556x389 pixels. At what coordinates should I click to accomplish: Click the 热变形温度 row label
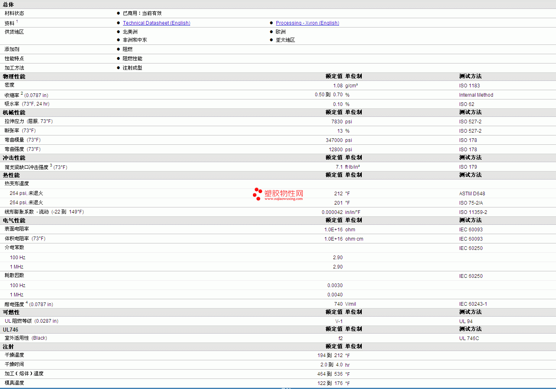pyautogui.click(x=17, y=184)
